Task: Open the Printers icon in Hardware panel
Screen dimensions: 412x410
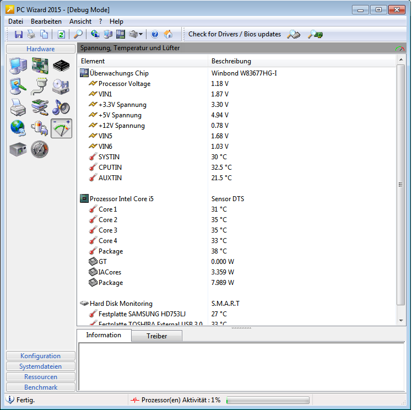Action: tap(18, 107)
